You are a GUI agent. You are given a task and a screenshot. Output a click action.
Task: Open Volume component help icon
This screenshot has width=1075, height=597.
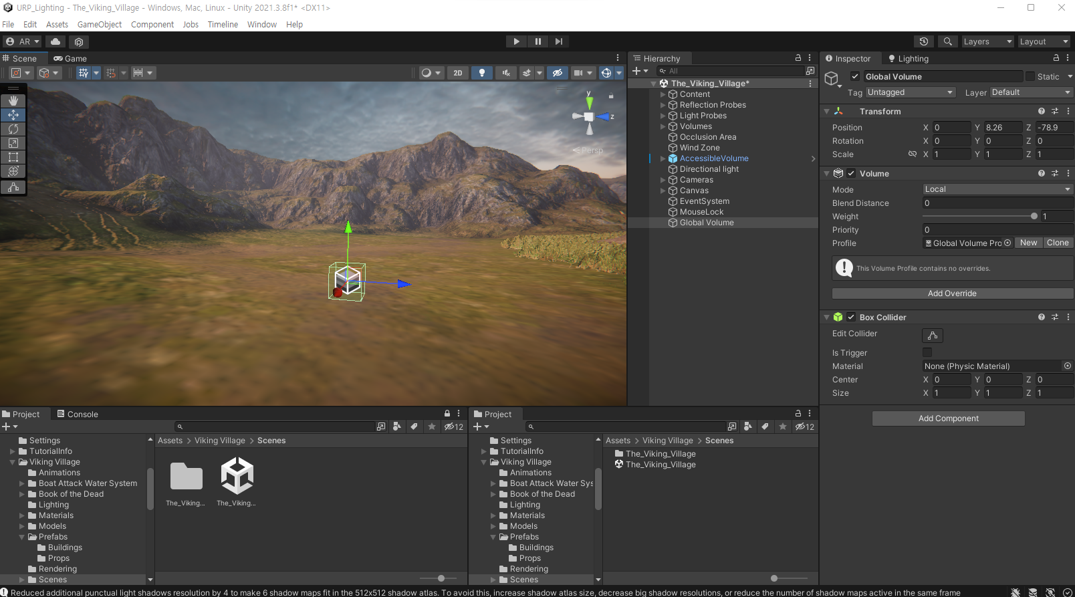coord(1041,173)
